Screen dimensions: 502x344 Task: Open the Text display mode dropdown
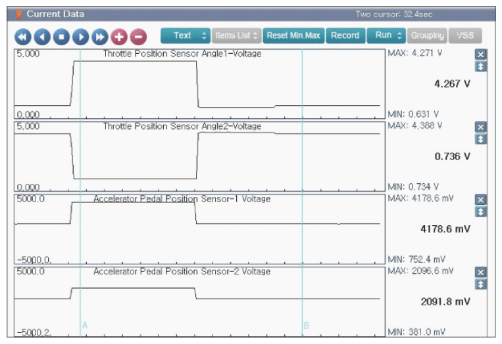click(x=186, y=35)
